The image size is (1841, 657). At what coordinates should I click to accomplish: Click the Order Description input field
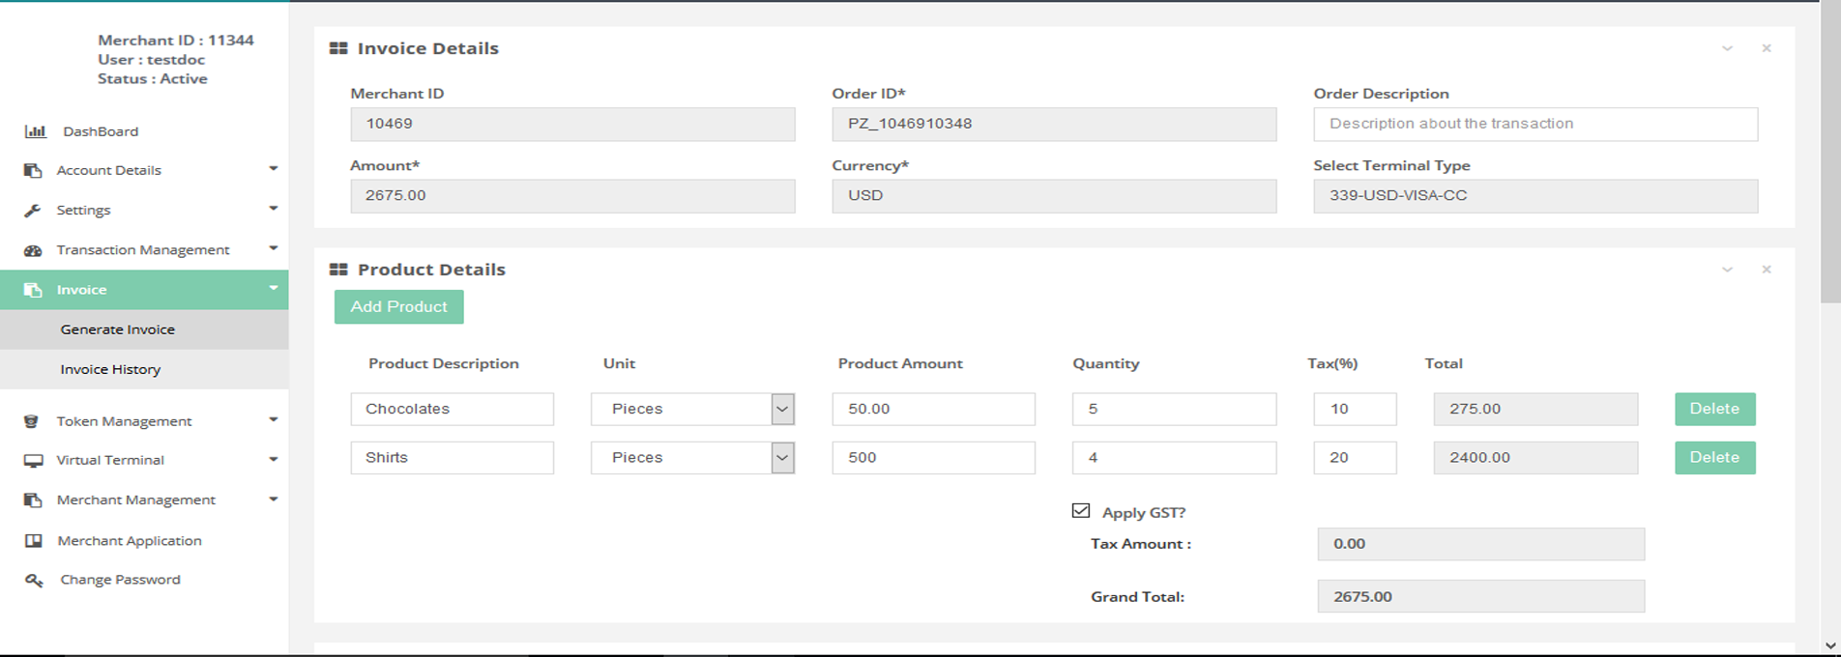(1534, 124)
